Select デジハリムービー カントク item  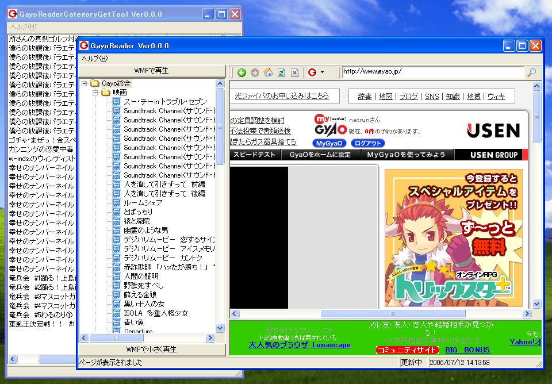tap(163, 258)
